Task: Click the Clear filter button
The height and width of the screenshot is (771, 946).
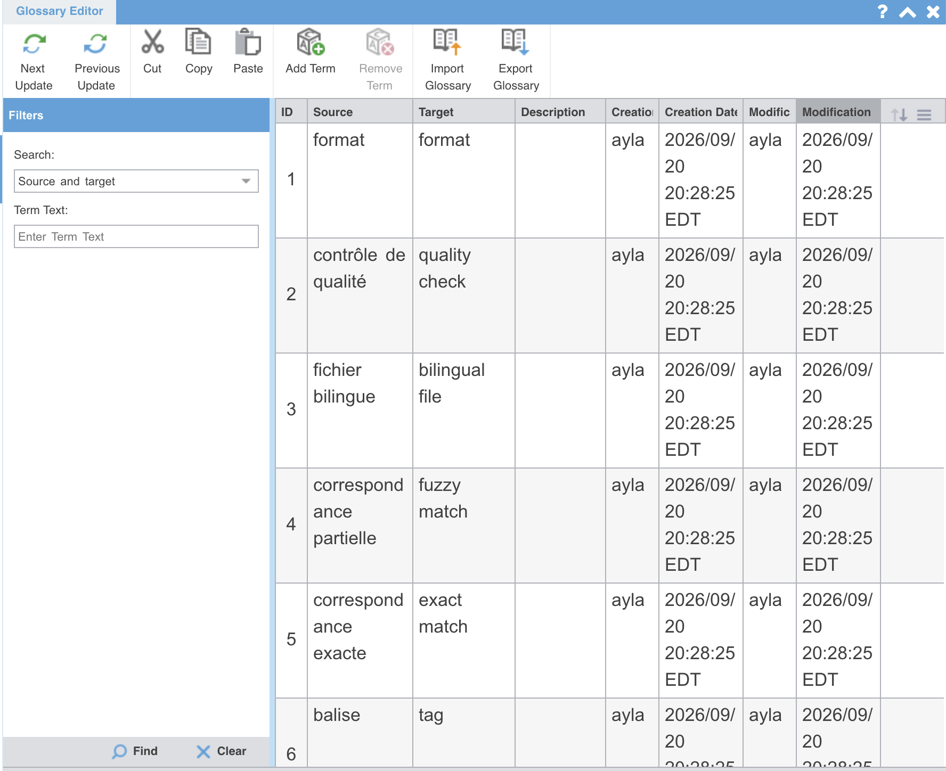Action: point(221,751)
